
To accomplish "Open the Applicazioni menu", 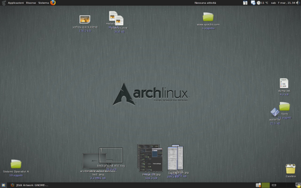I will [16, 3].
